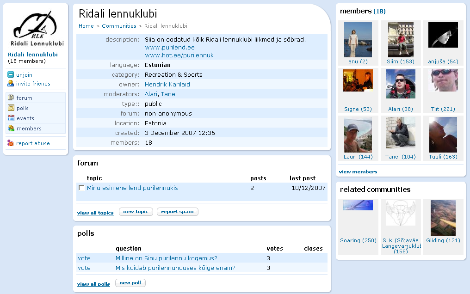
Task: Click the members count (18) link
Action: 379,12
